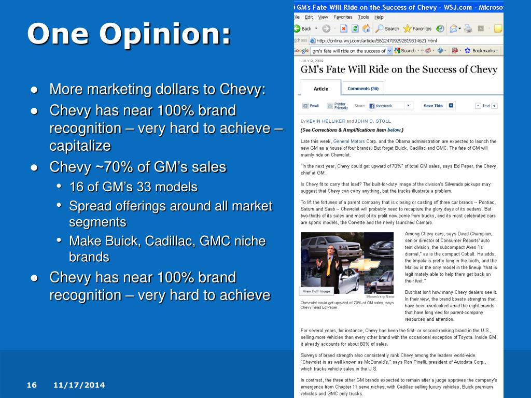Screen dimensions: 531x398
Task: Click the grey Forward arrow button
Action: [326, 29]
